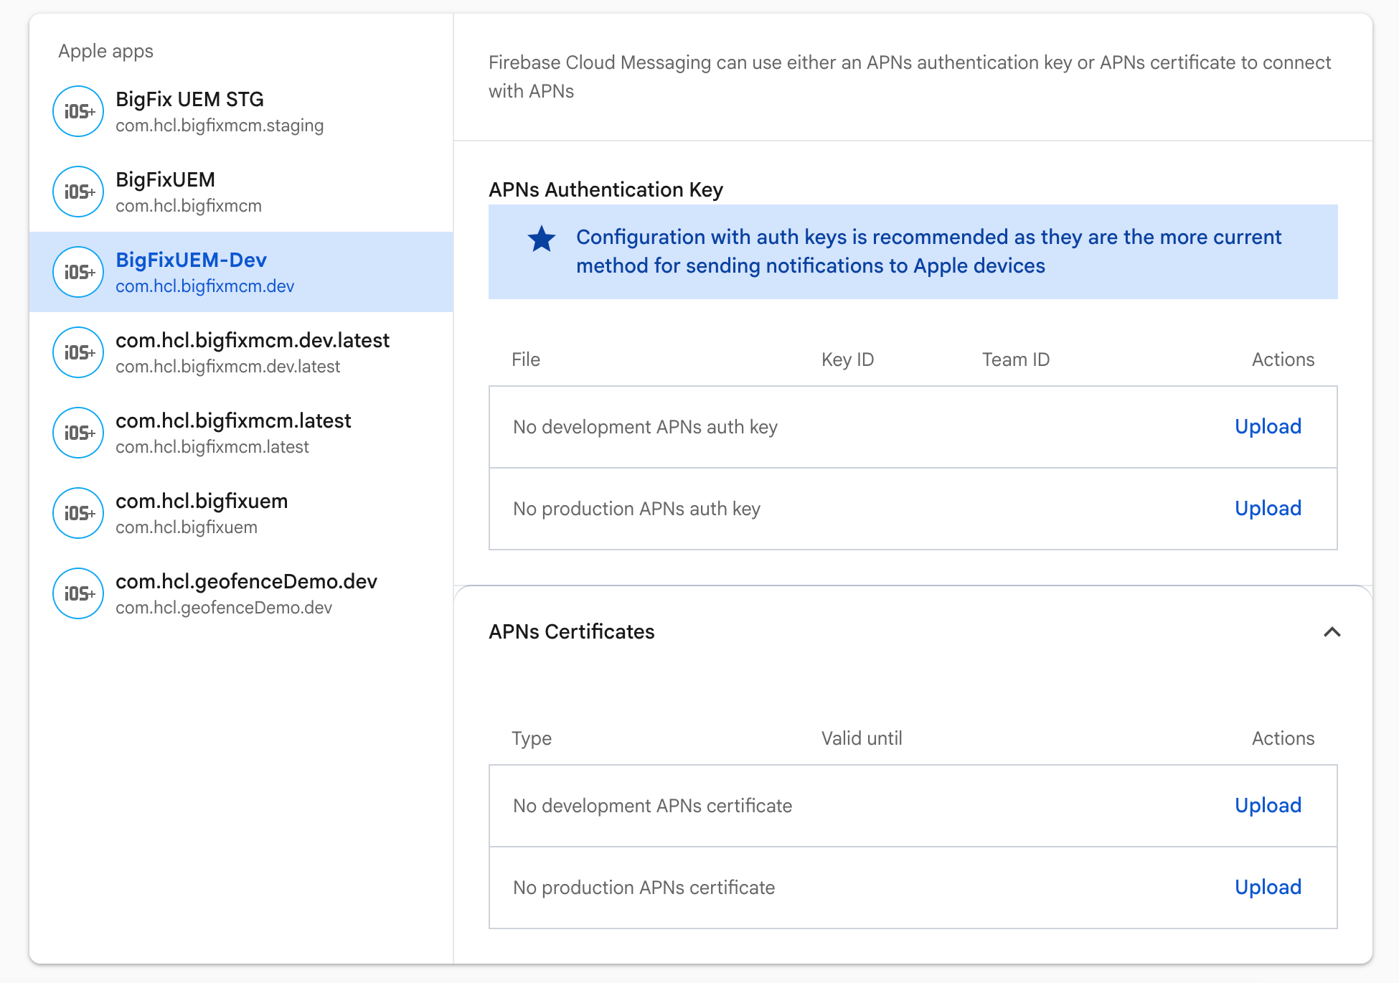Screen dimensions: 1399x983
Task: Upload development APNs certificate
Action: coord(1268,806)
